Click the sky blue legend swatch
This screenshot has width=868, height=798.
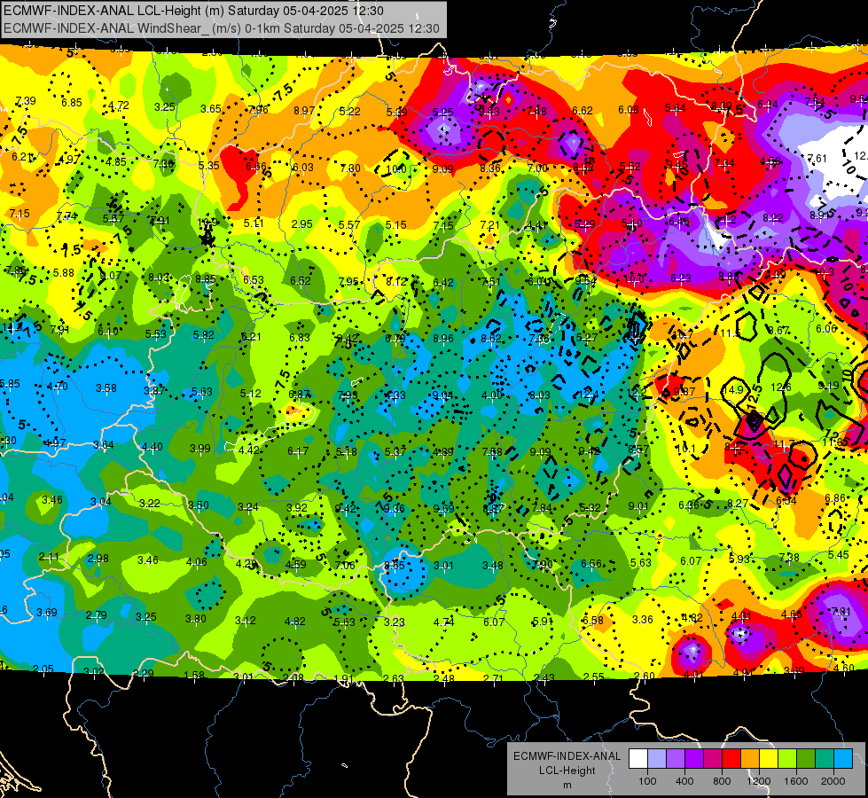tap(842, 759)
